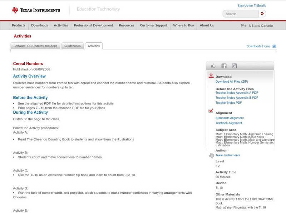Change site region US and Canada

pyautogui.click(x=261, y=26)
